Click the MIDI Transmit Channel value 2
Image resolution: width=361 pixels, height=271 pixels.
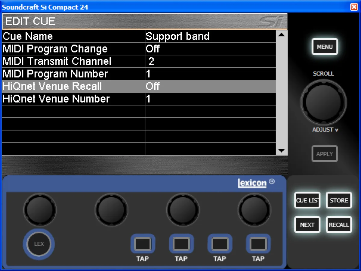151,61
